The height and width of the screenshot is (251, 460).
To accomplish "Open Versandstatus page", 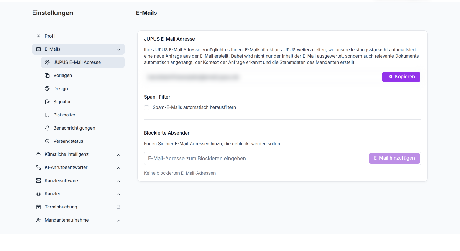I will click(83, 141).
